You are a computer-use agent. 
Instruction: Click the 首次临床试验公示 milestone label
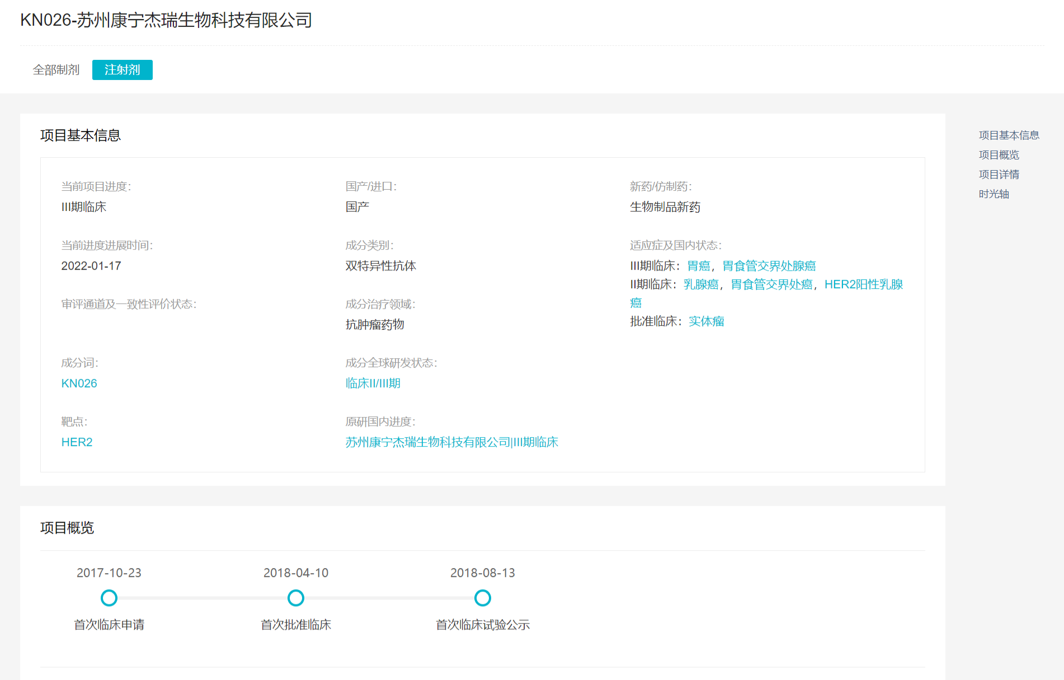[x=483, y=625]
